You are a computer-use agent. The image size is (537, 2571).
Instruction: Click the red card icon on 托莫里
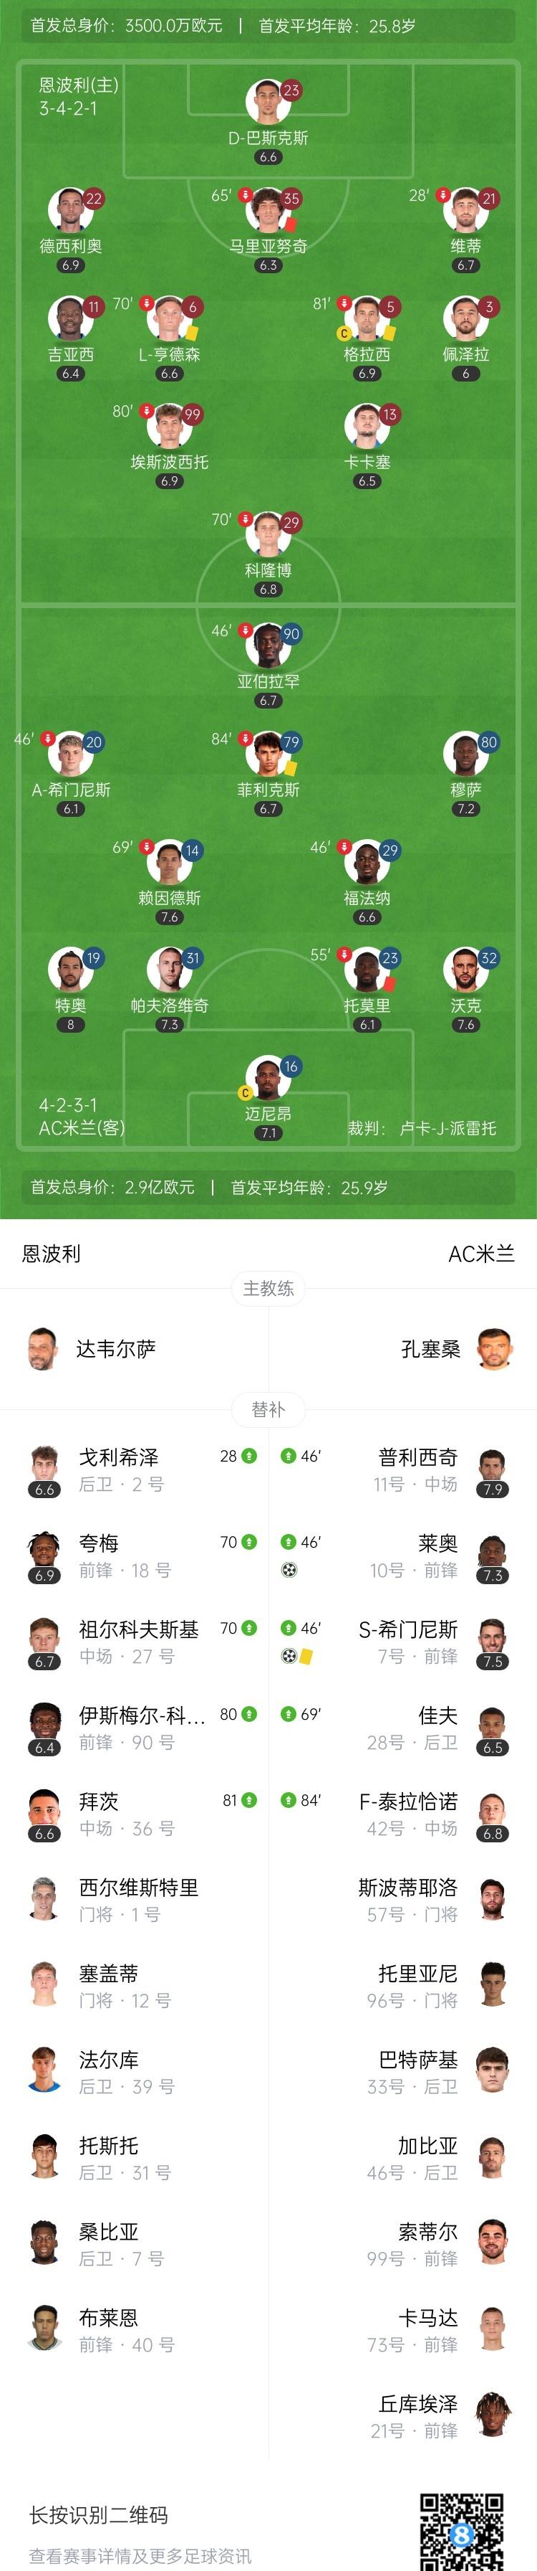click(389, 983)
